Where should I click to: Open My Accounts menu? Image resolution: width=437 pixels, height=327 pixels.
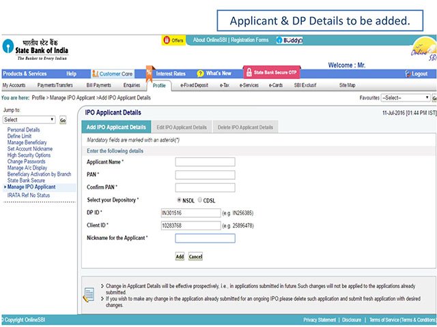click(14, 85)
